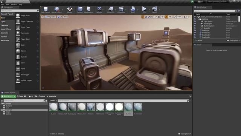Open the Settings toolbar icon
The width and height of the screenshot is (241, 136).
tap(99, 9)
